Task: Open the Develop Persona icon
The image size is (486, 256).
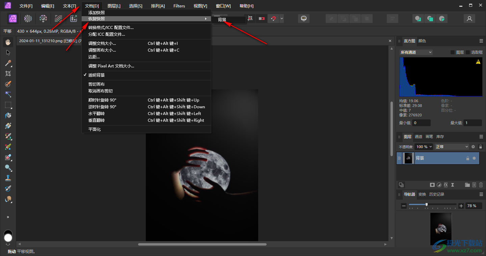Action: point(43,19)
